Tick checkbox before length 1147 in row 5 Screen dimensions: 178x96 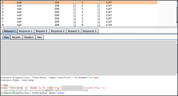pos(99,15)
